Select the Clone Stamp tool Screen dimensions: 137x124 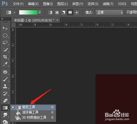tap(5, 86)
